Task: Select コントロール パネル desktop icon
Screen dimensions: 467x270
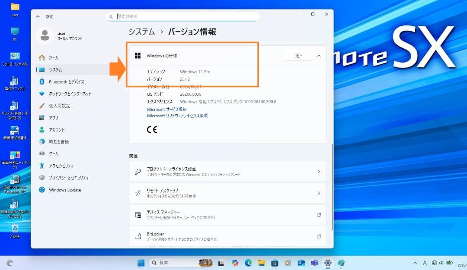Action: (15, 59)
